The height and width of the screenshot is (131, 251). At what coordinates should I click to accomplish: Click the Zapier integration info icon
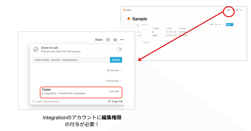[x=42, y=93]
